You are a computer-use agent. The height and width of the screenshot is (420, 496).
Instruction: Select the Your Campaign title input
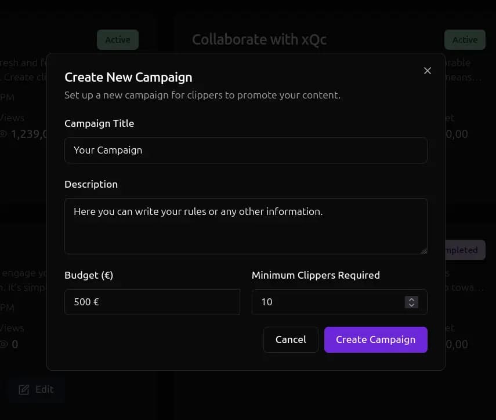pos(246,150)
